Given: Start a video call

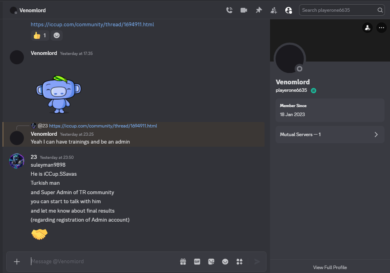Looking at the screenshot, I should coord(244,10).
